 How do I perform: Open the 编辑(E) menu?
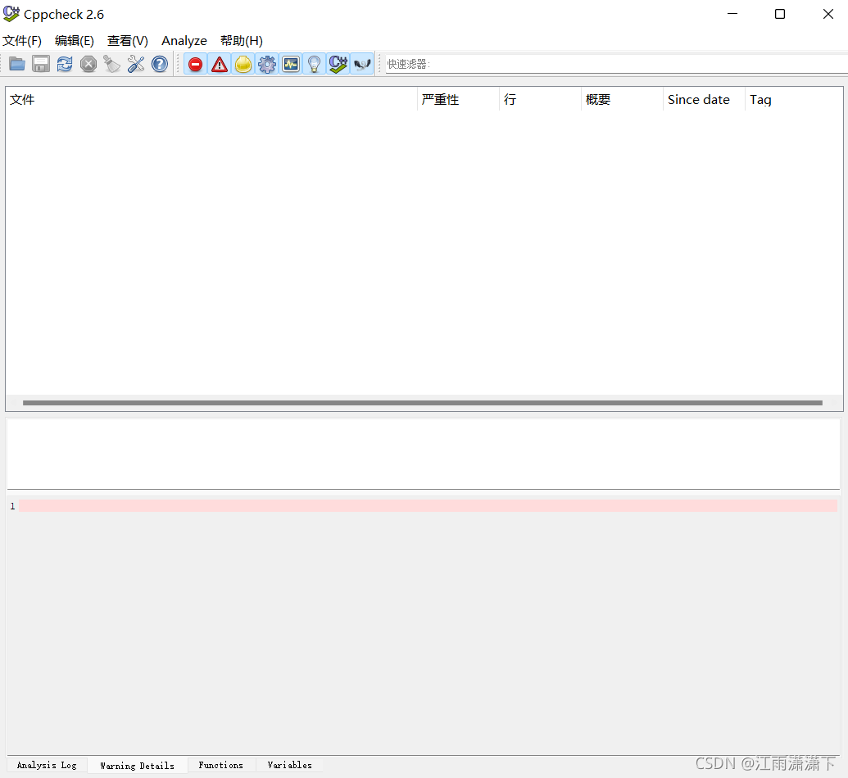[75, 41]
